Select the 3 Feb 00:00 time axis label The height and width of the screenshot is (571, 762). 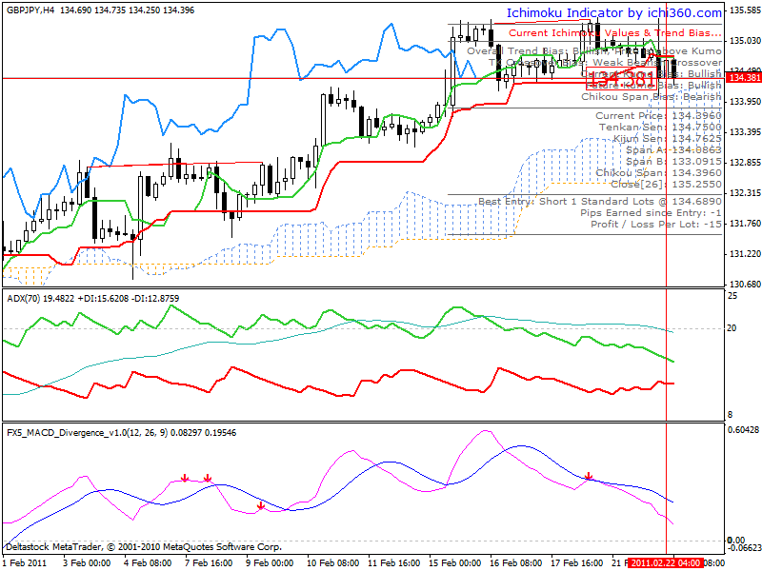coord(86,563)
